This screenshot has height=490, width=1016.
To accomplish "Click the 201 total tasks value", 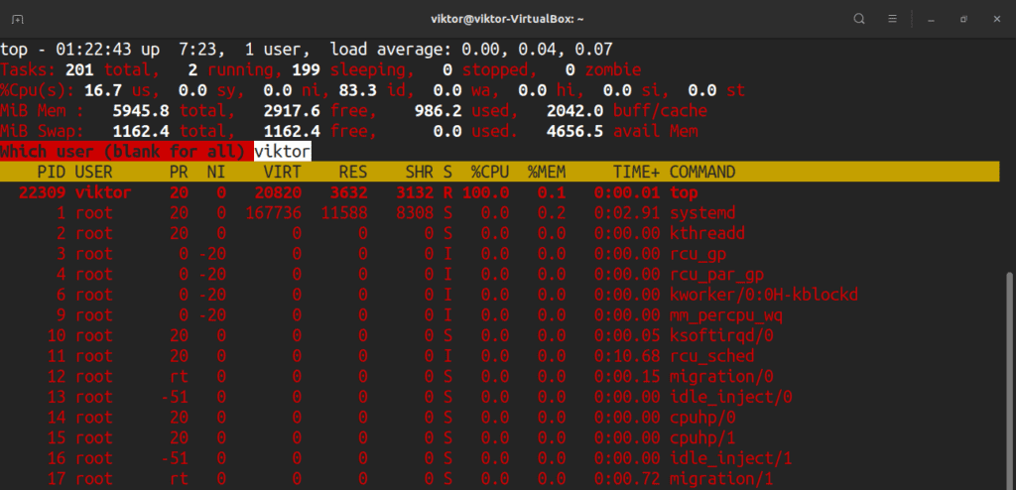I will [79, 70].
